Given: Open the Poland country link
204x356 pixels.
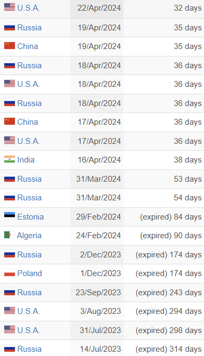Looking at the screenshot, I should pyautogui.click(x=29, y=273).
